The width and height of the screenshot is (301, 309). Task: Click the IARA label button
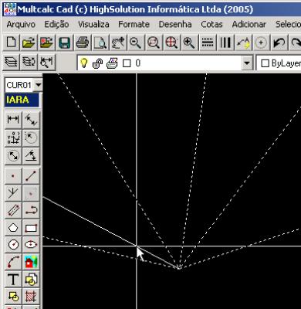[22, 100]
